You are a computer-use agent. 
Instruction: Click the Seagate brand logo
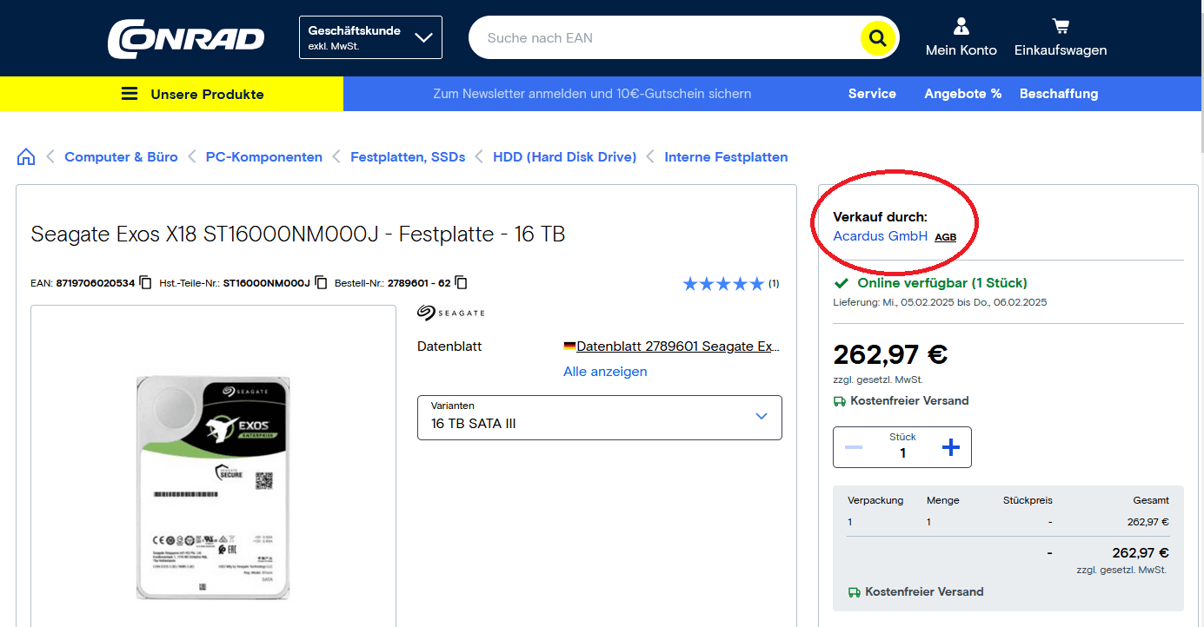450,313
